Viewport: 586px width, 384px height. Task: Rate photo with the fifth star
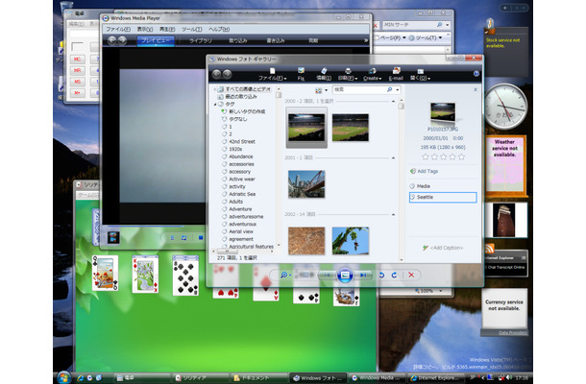pos(461,156)
